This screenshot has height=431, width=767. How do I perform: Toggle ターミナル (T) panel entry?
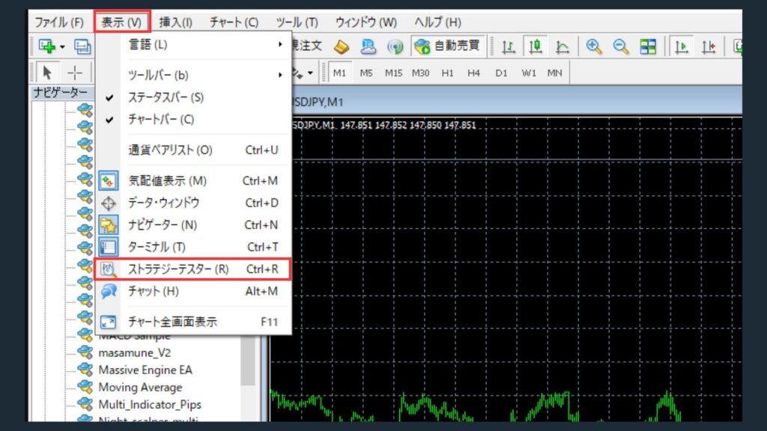pyautogui.click(x=193, y=247)
